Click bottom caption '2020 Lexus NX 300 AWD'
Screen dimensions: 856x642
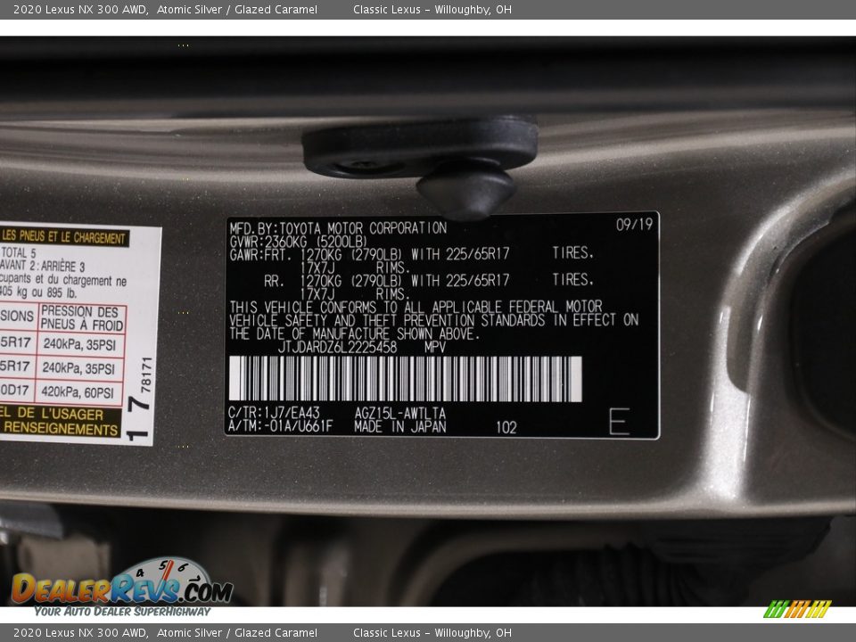pos(80,633)
